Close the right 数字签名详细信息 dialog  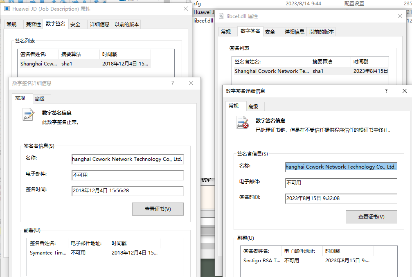pyautogui.click(x=405, y=91)
